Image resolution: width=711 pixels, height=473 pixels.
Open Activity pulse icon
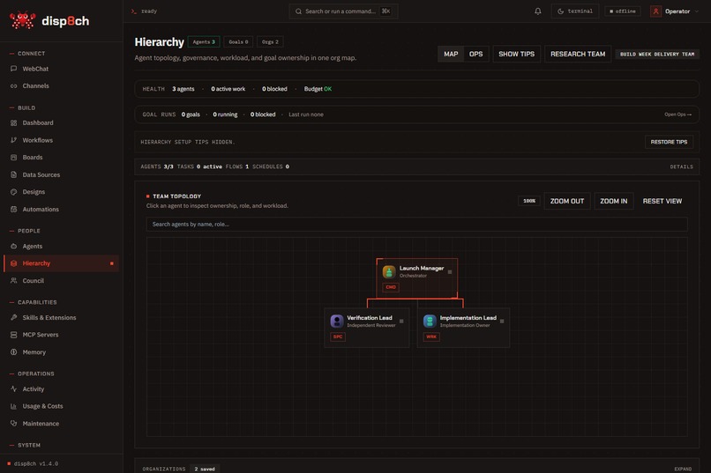point(13,388)
